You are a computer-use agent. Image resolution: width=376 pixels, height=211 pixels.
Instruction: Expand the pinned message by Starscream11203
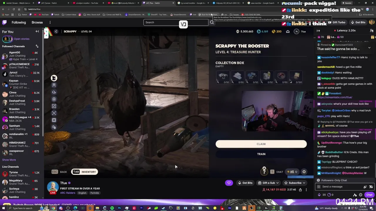[369, 47]
